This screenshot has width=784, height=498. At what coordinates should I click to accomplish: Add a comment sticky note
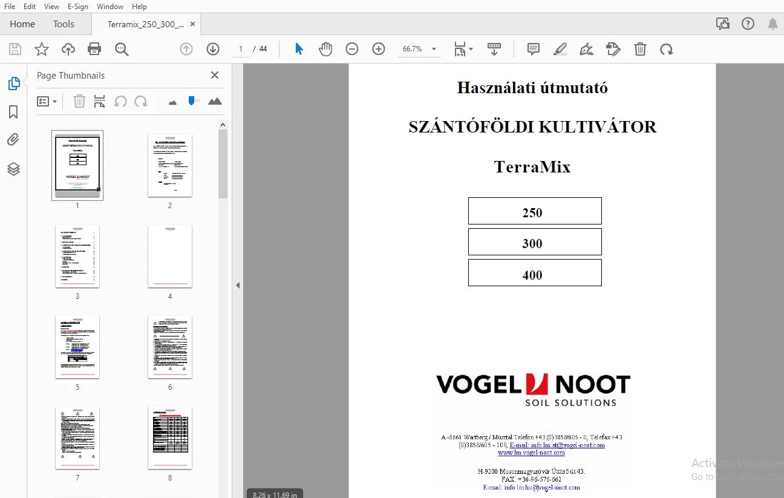point(534,49)
